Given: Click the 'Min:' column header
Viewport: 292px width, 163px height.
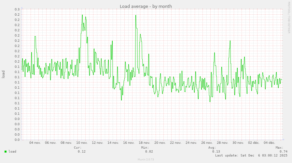Looking at the screenshot, I should [145, 148].
